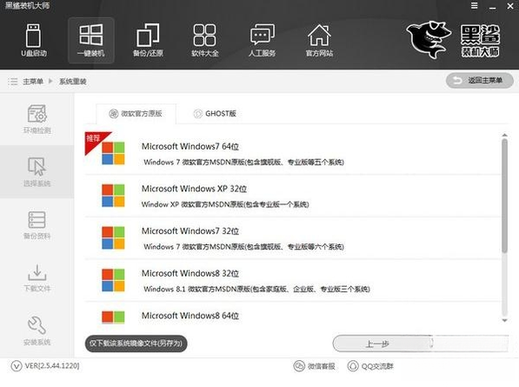Open 人工服务 support chat icon
Image resolution: width=519 pixels, height=387 pixels.
pos(262,40)
